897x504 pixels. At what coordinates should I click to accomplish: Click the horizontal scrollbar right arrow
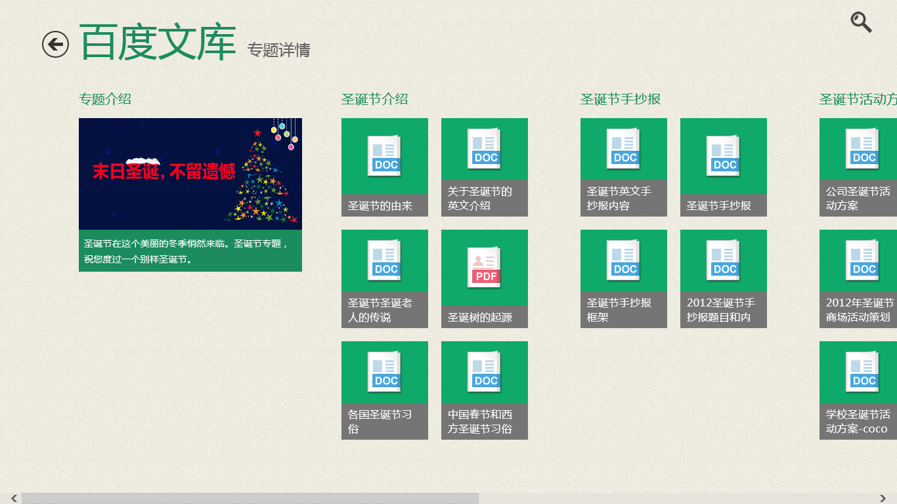(883, 499)
